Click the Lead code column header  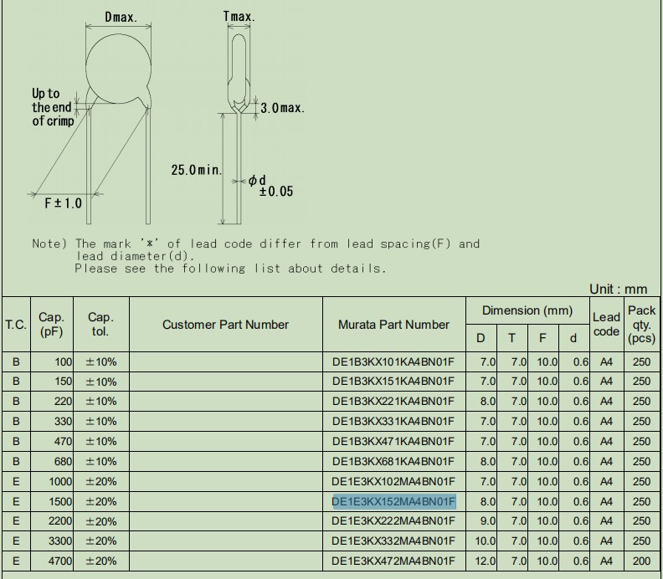pos(606,325)
